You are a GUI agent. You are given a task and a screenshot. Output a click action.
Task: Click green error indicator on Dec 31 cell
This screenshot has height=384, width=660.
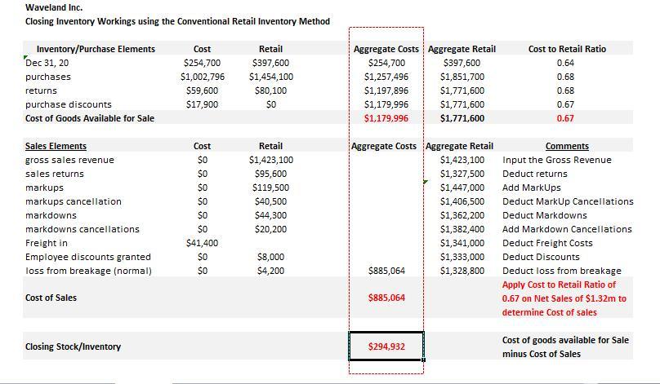coord(25,58)
